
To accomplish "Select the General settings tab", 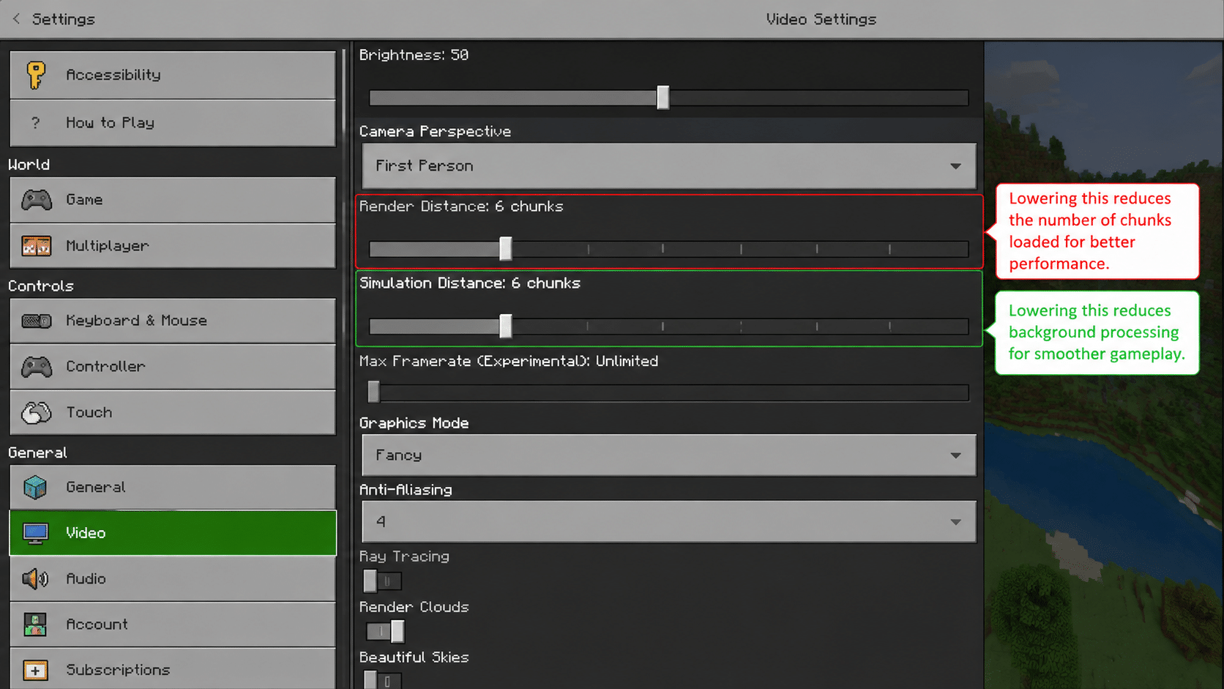I will tap(173, 488).
